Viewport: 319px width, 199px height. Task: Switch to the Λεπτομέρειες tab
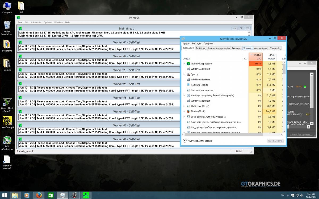261,48
